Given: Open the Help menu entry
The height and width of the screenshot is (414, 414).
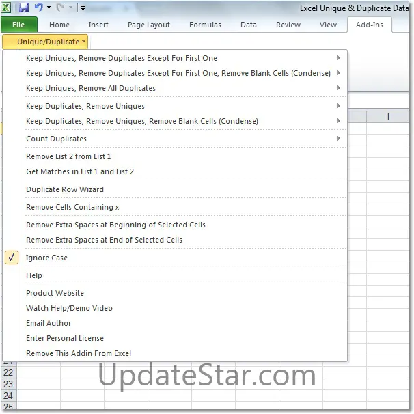Looking at the screenshot, I should (x=184, y=275).
